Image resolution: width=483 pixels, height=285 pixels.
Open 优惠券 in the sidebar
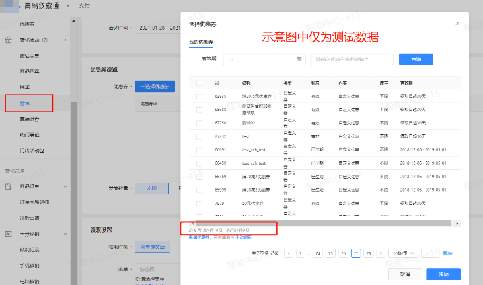[x=27, y=24]
